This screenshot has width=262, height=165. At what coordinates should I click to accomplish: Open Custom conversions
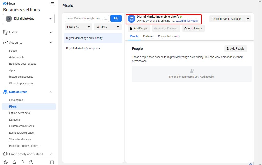[21, 126]
